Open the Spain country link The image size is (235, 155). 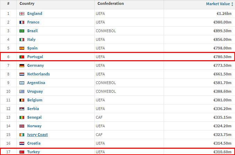tap(32, 48)
